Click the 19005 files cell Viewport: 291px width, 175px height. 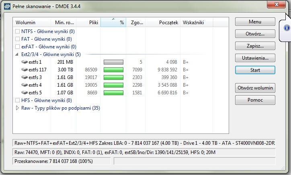coord(91,85)
